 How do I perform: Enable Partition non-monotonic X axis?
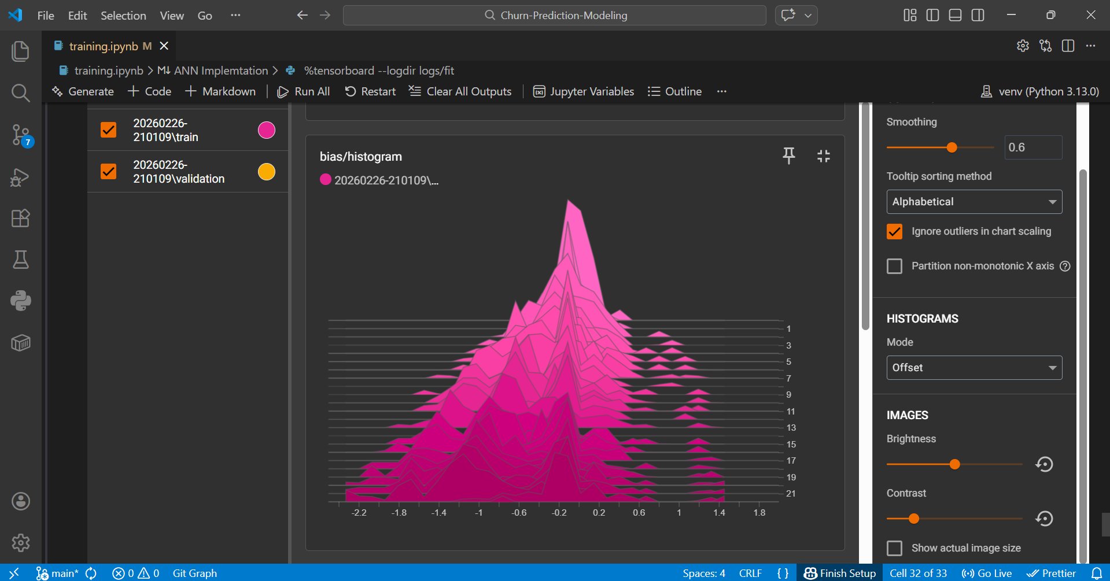(894, 266)
